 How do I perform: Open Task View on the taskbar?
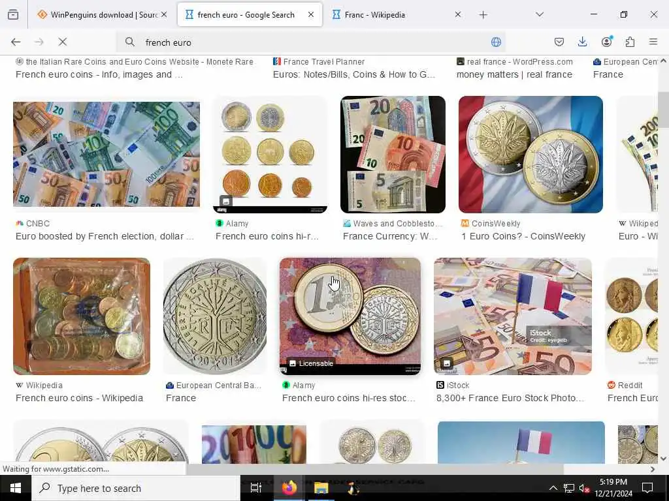[255, 488]
